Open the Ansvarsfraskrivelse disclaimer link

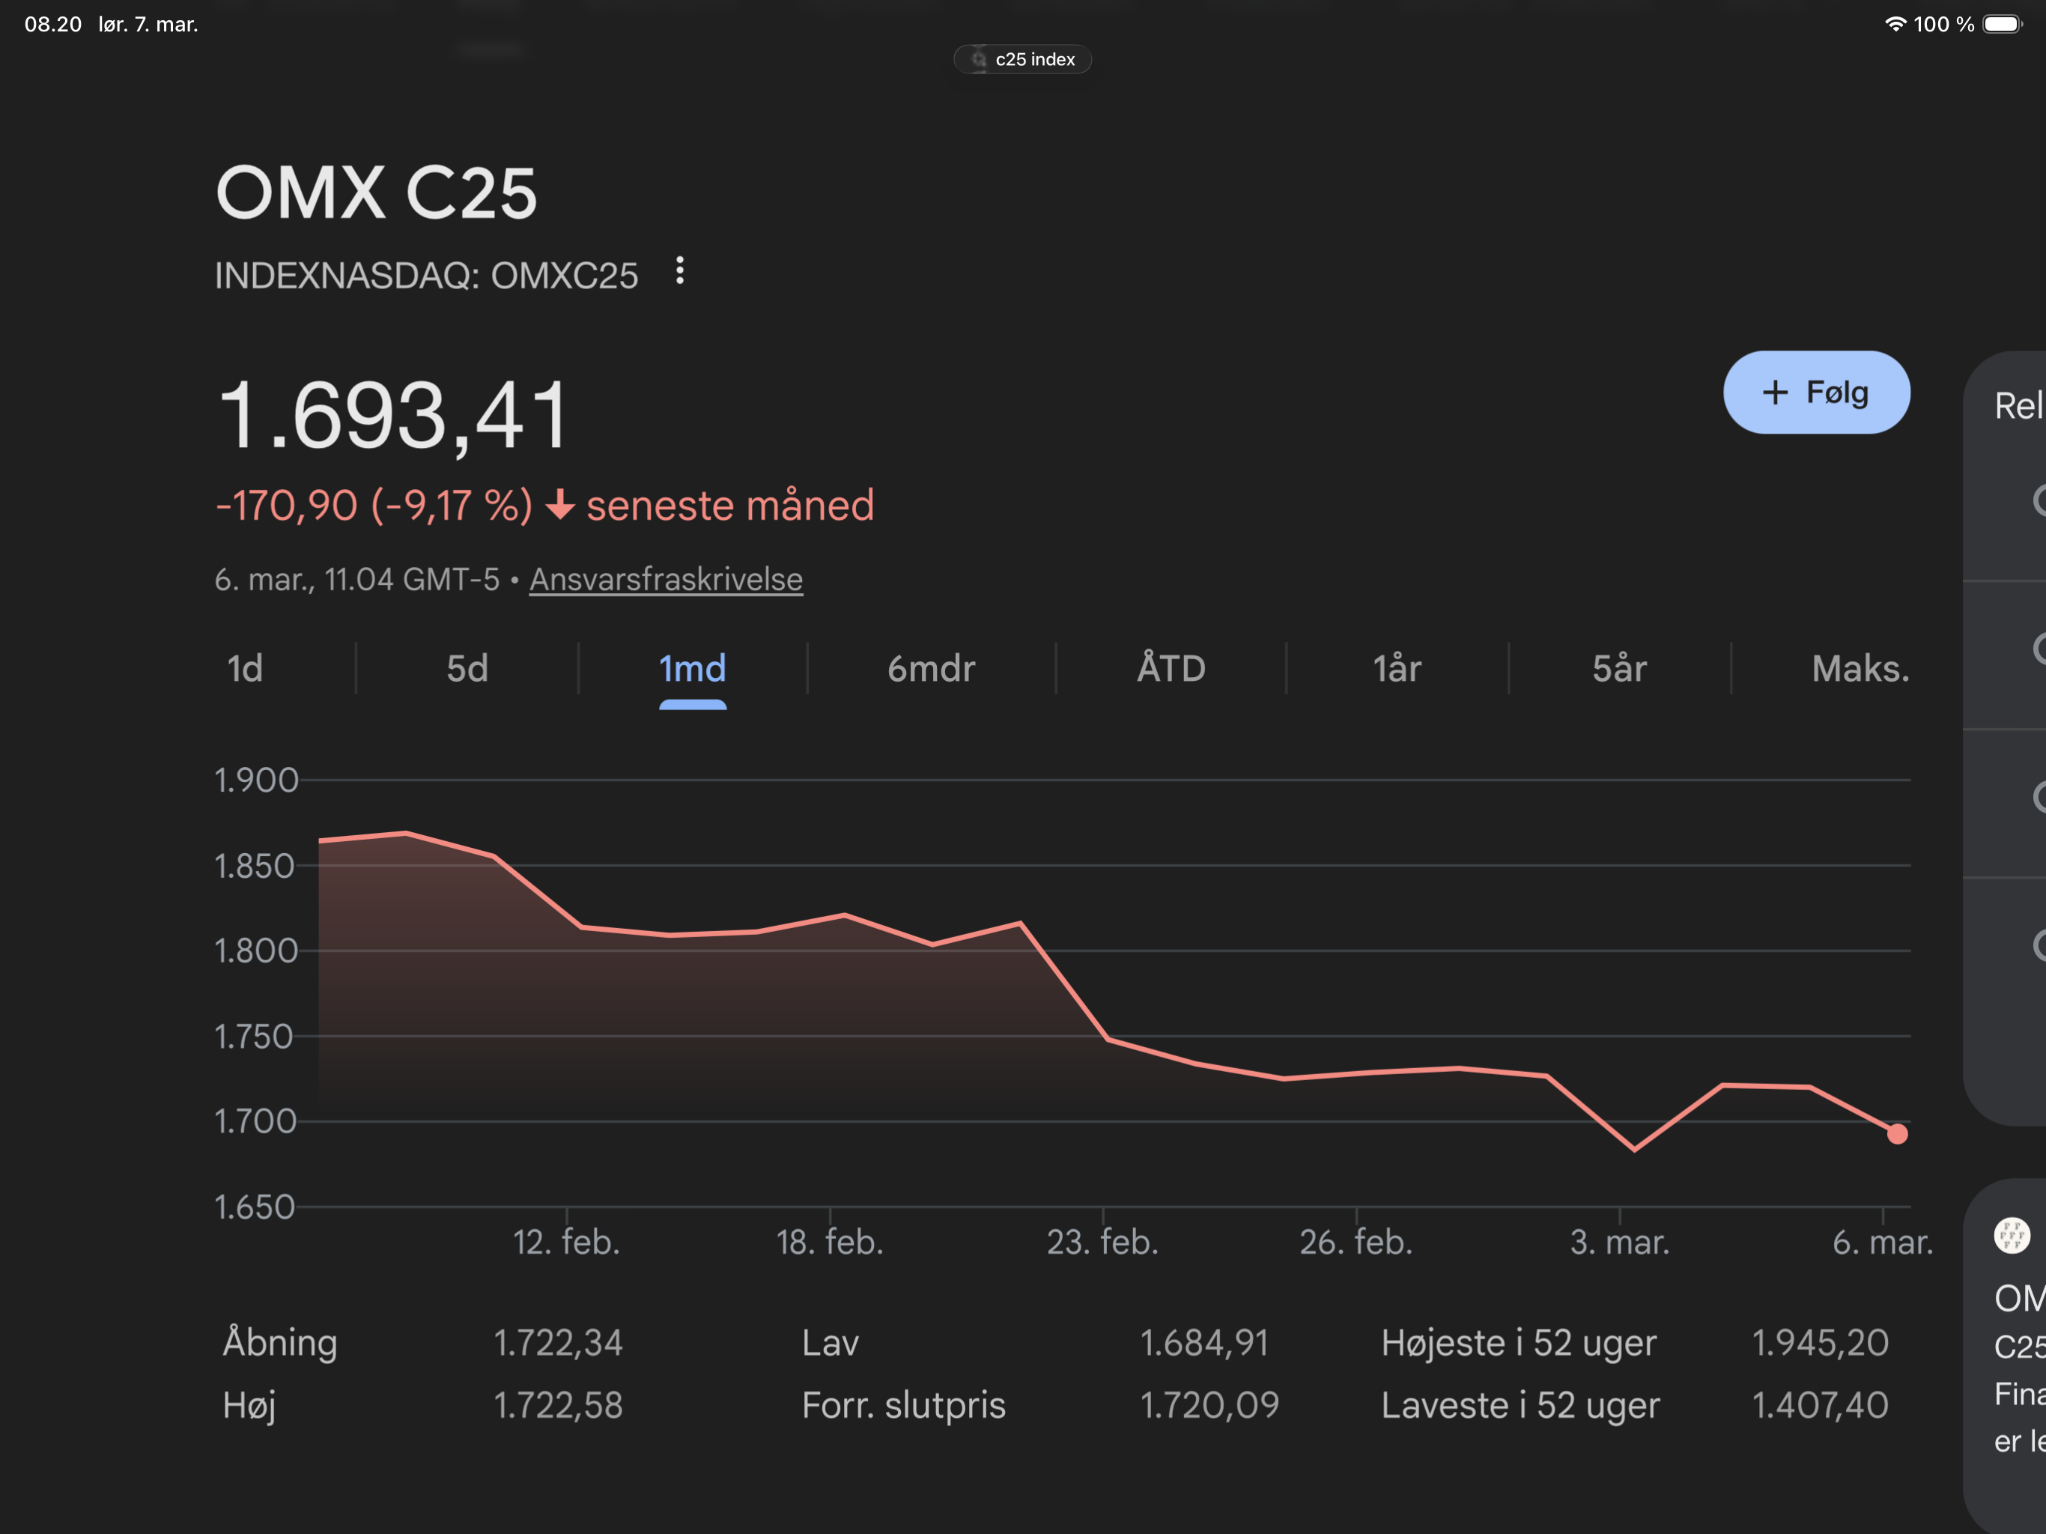click(666, 579)
